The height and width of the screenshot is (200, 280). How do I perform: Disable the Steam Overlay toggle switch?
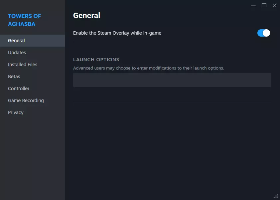tap(264, 33)
